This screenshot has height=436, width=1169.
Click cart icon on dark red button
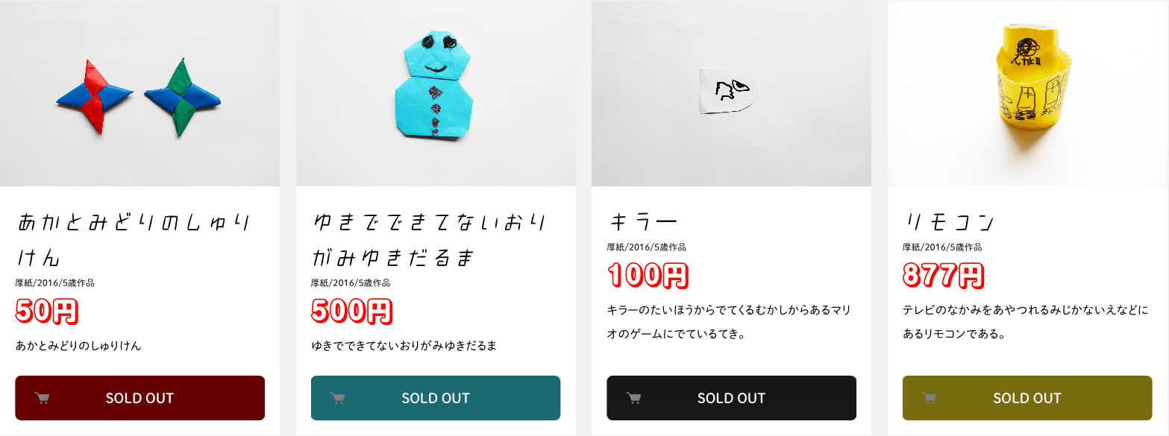click(x=43, y=398)
